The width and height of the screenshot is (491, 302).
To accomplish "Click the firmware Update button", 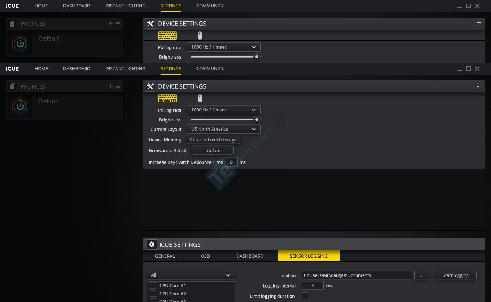I will pyautogui.click(x=213, y=150).
